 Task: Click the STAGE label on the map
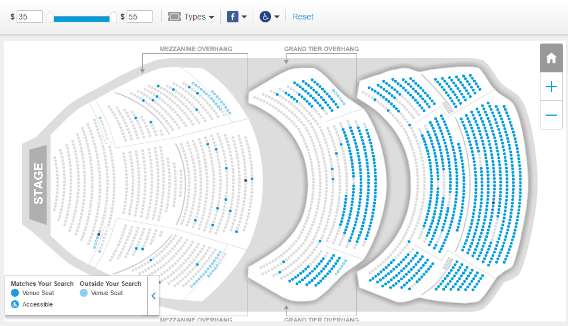pos(38,184)
